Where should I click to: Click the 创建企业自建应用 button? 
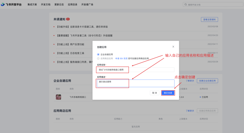pyautogui.click(x=208, y=81)
